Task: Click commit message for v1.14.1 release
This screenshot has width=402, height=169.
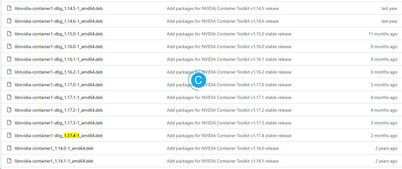Action: (x=223, y=161)
